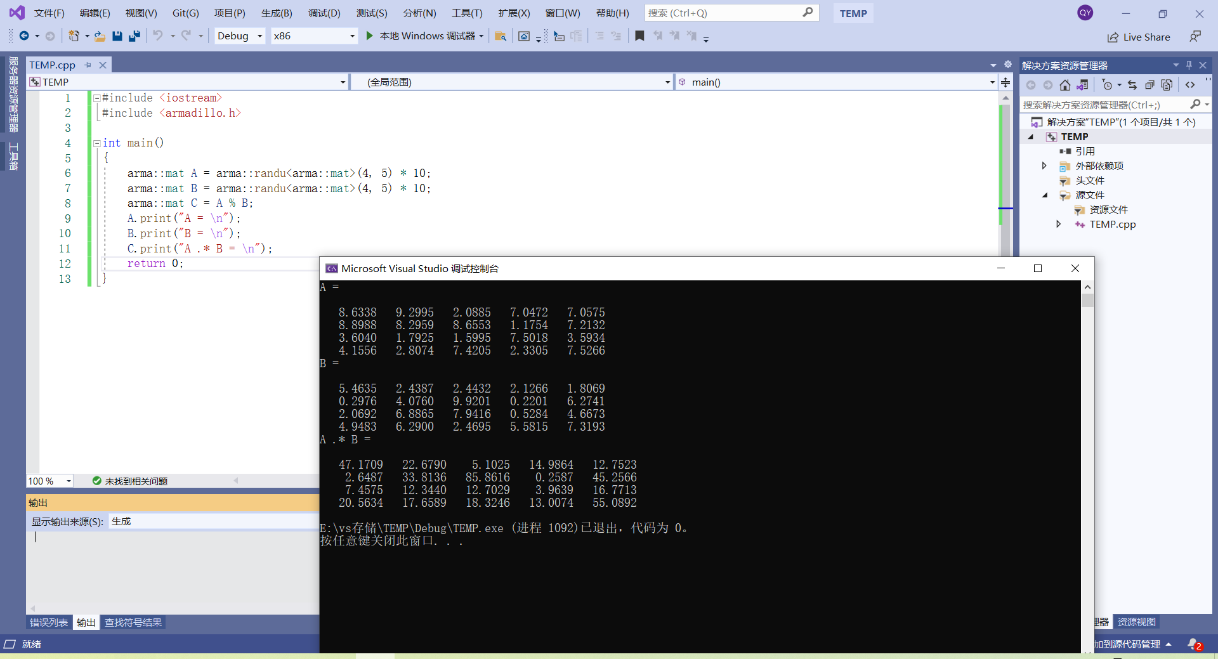The image size is (1218, 659).
Task: Click the notifications bell in status bar
Action: click(x=1194, y=644)
